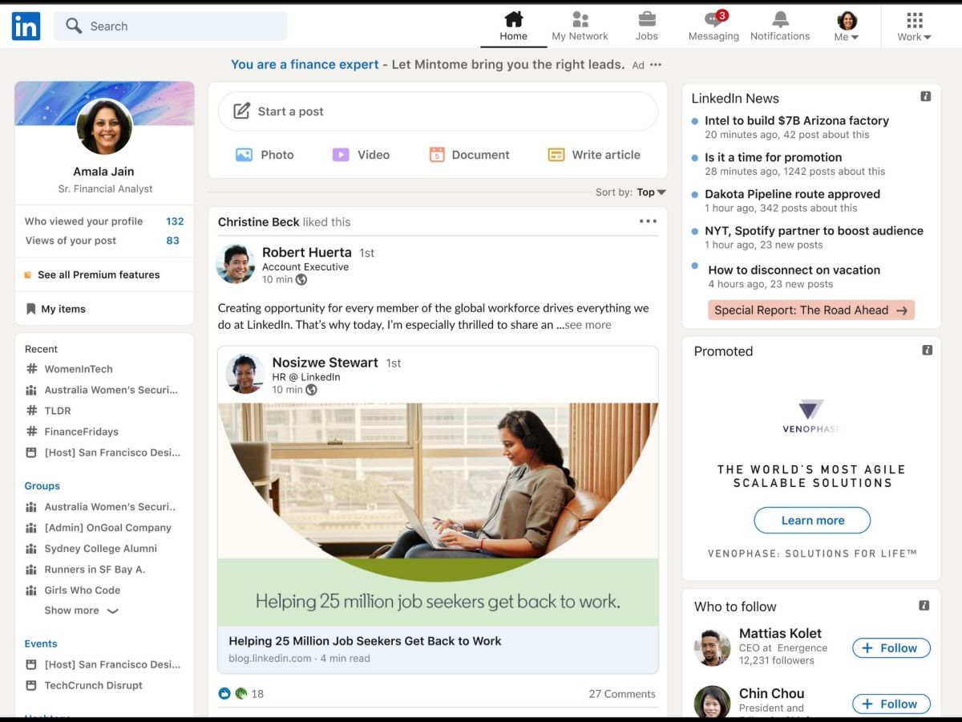Click LinkedIn News info icon
Screen dimensions: 962x722
point(926,97)
